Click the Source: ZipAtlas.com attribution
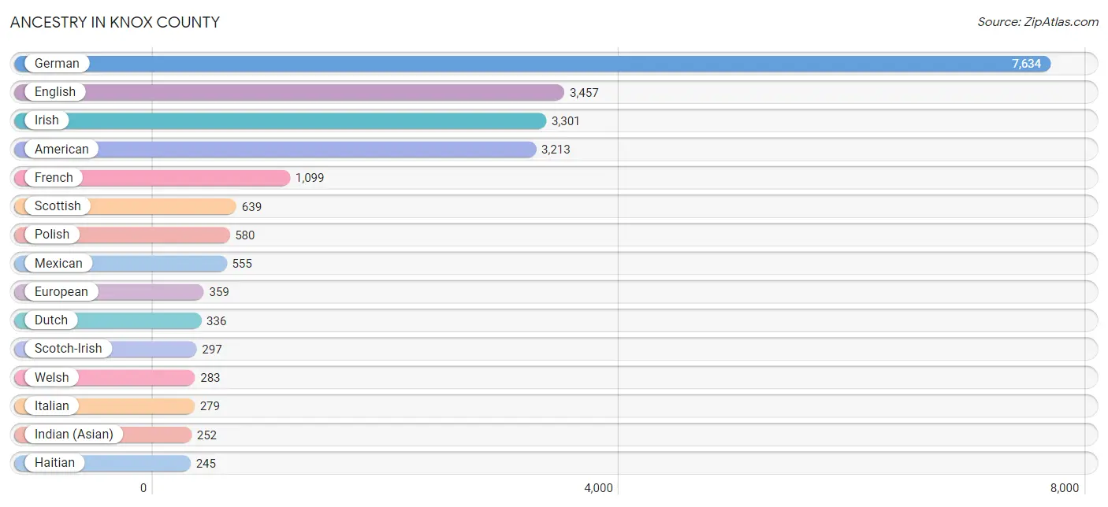Image resolution: width=1108 pixels, height=507 pixels. [1038, 22]
